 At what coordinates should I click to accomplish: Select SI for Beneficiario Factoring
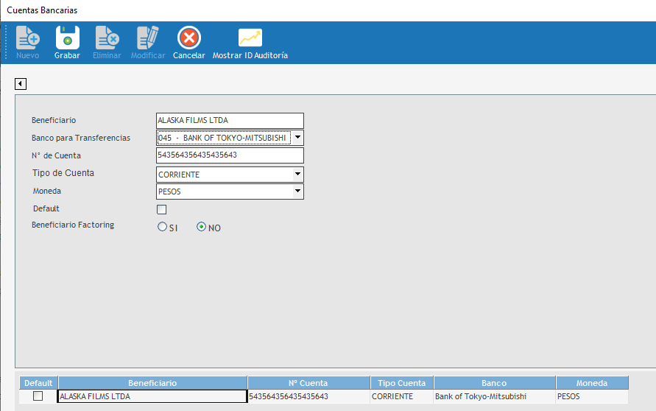163,228
